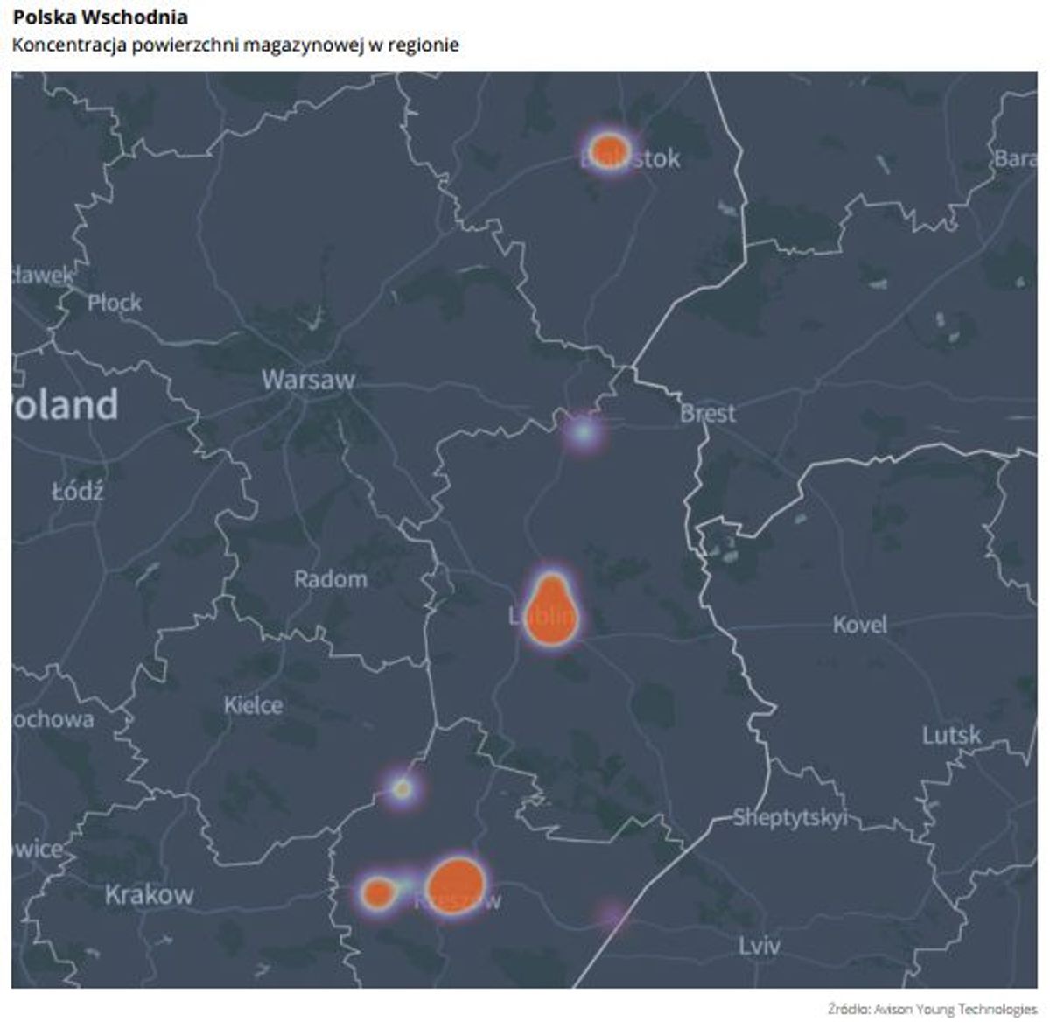The height and width of the screenshot is (1035, 1050).
Task: Click the Kielce city label
Action: click(x=253, y=705)
